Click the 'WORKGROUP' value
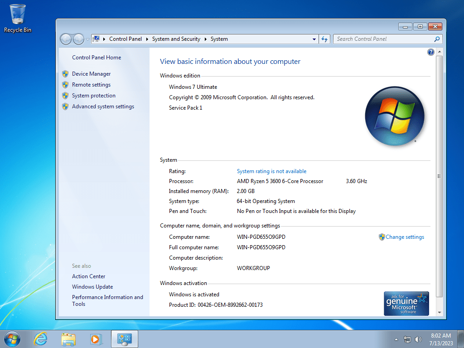Image resolution: width=464 pixels, height=348 pixels. [x=253, y=268]
